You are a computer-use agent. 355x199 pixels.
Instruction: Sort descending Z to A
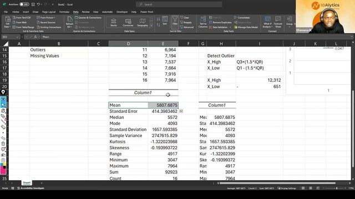[x=158, y=24]
